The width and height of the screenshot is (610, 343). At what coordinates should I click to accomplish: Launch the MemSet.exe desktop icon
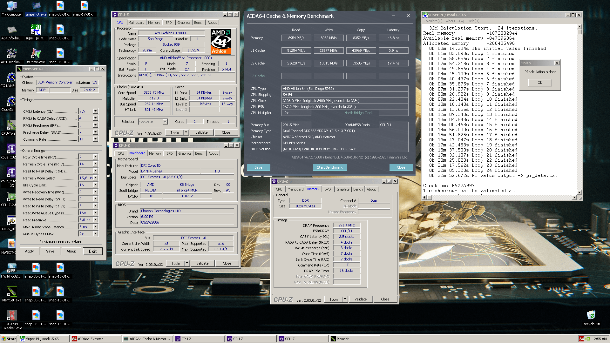coord(12,294)
